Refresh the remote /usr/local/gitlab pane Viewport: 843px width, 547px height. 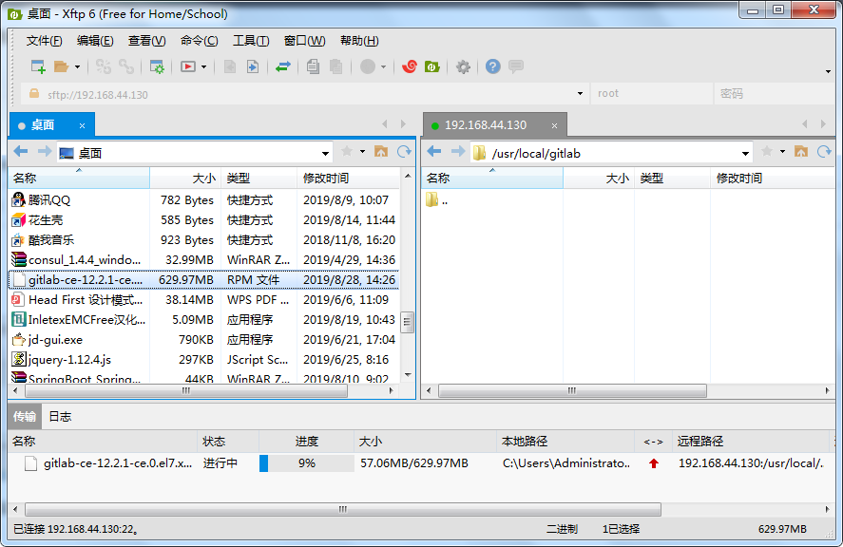pos(824,152)
